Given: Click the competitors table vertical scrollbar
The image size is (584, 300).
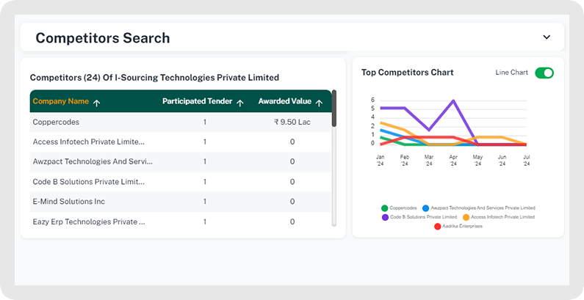Looking at the screenshot, I should [334, 110].
